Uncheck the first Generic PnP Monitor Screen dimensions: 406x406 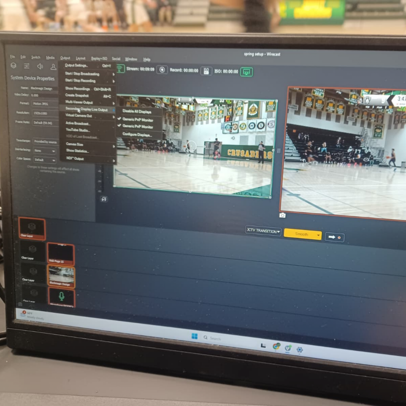point(137,119)
